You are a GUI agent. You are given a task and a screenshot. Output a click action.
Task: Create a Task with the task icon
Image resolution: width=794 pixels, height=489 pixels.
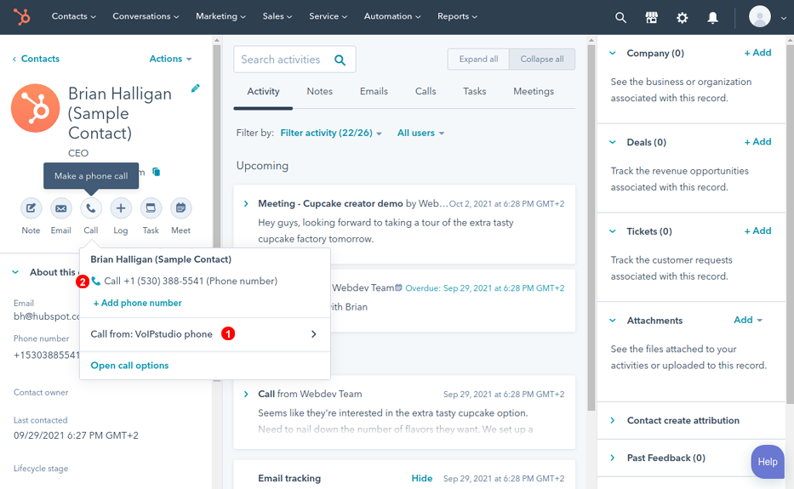tap(151, 208)
